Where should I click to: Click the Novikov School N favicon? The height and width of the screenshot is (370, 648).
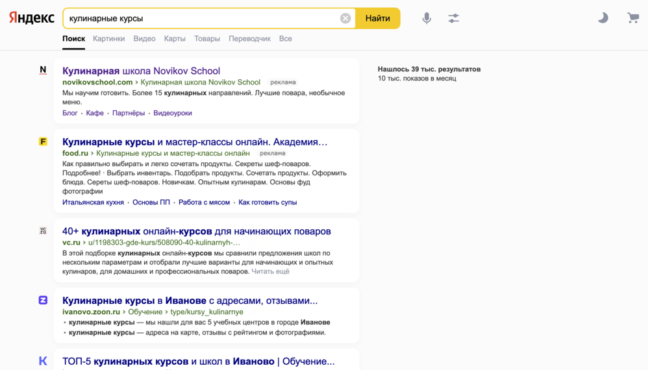pyautogui.click(x=43, y=70)
